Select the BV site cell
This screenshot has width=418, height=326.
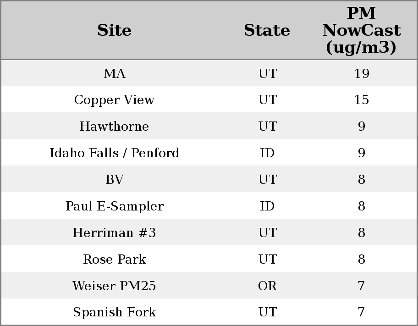pyautogui.click(x=114, y=180)
